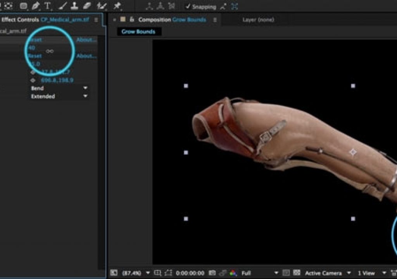Toggle the Region of Interest icon

click(286, 273)
